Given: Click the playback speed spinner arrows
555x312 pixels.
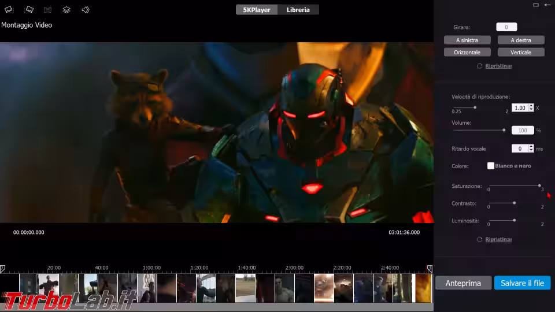Looking at the screenshot, I should 531,107.
